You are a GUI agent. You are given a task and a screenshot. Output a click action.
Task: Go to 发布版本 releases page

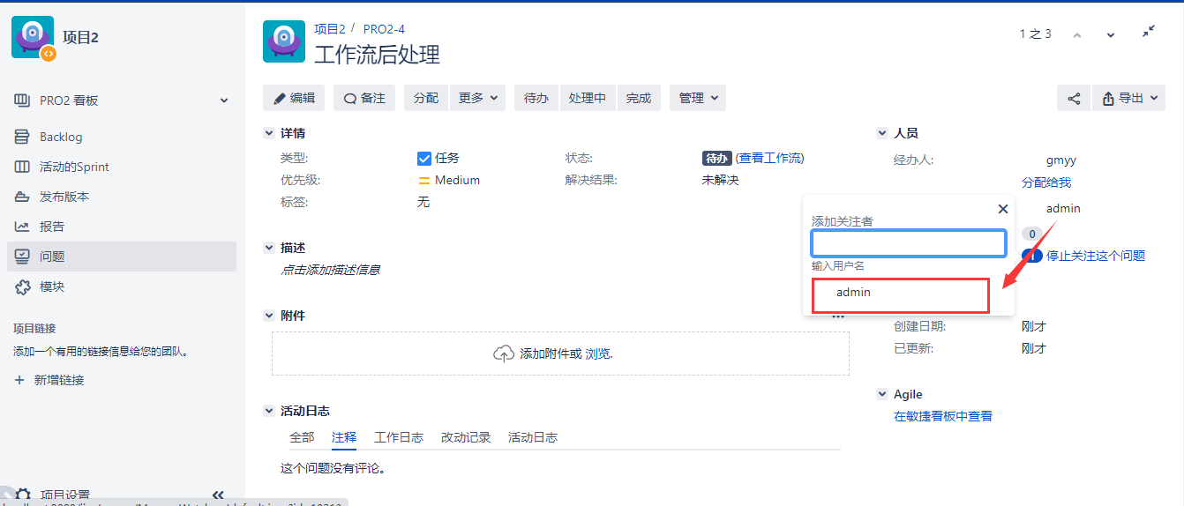point(64,197)
